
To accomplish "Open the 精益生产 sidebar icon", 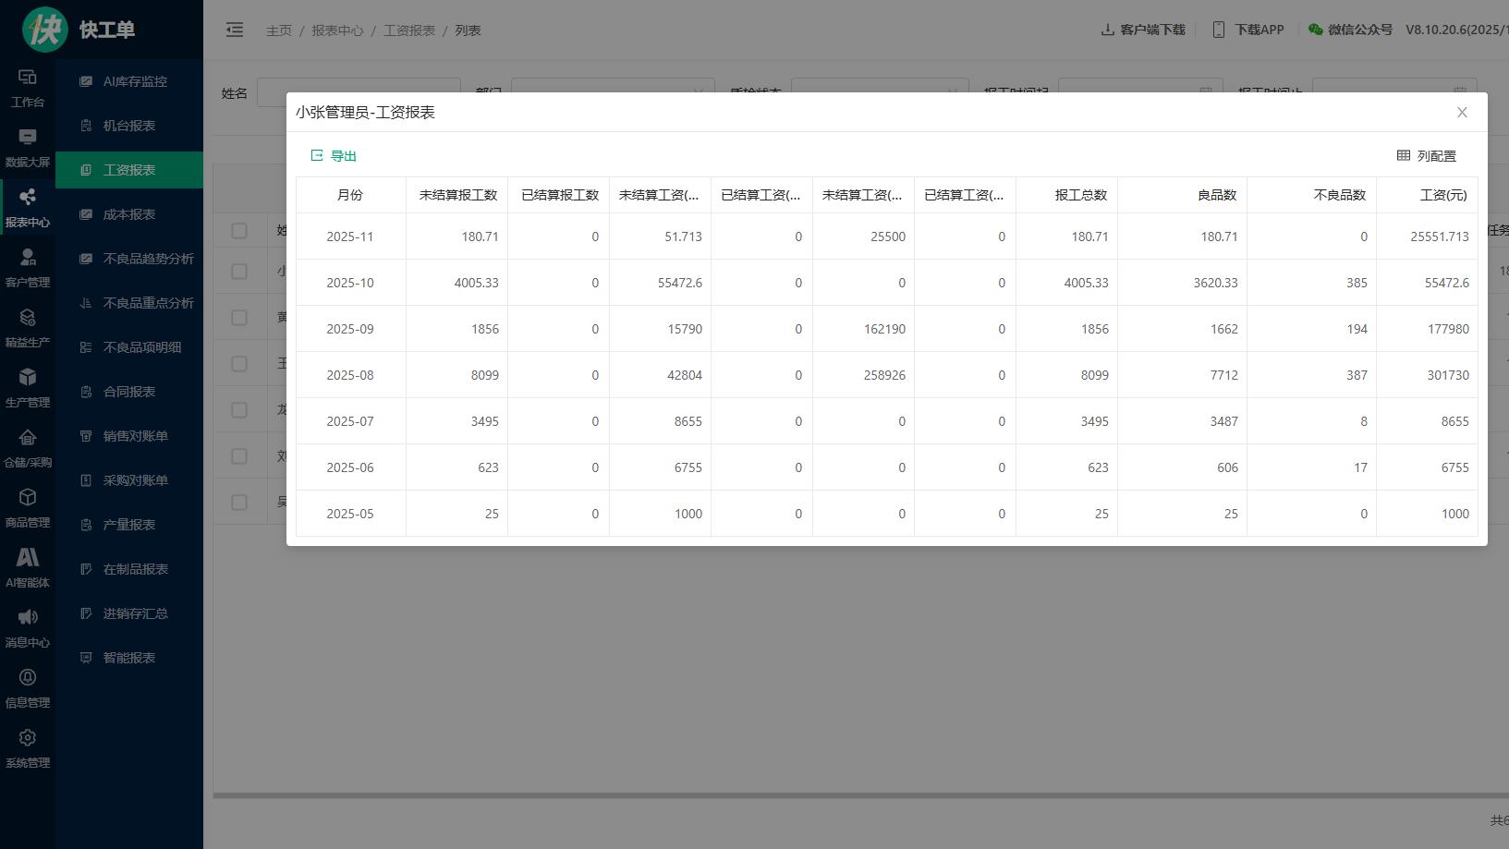I will tap(28, 318).
